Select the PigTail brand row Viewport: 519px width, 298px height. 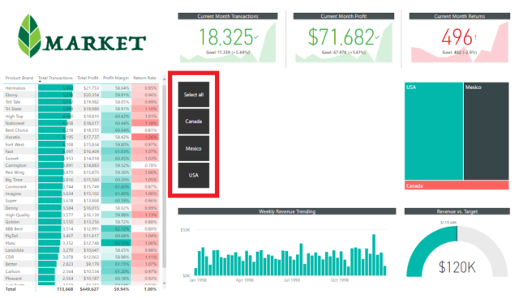[x=81, y=236]
